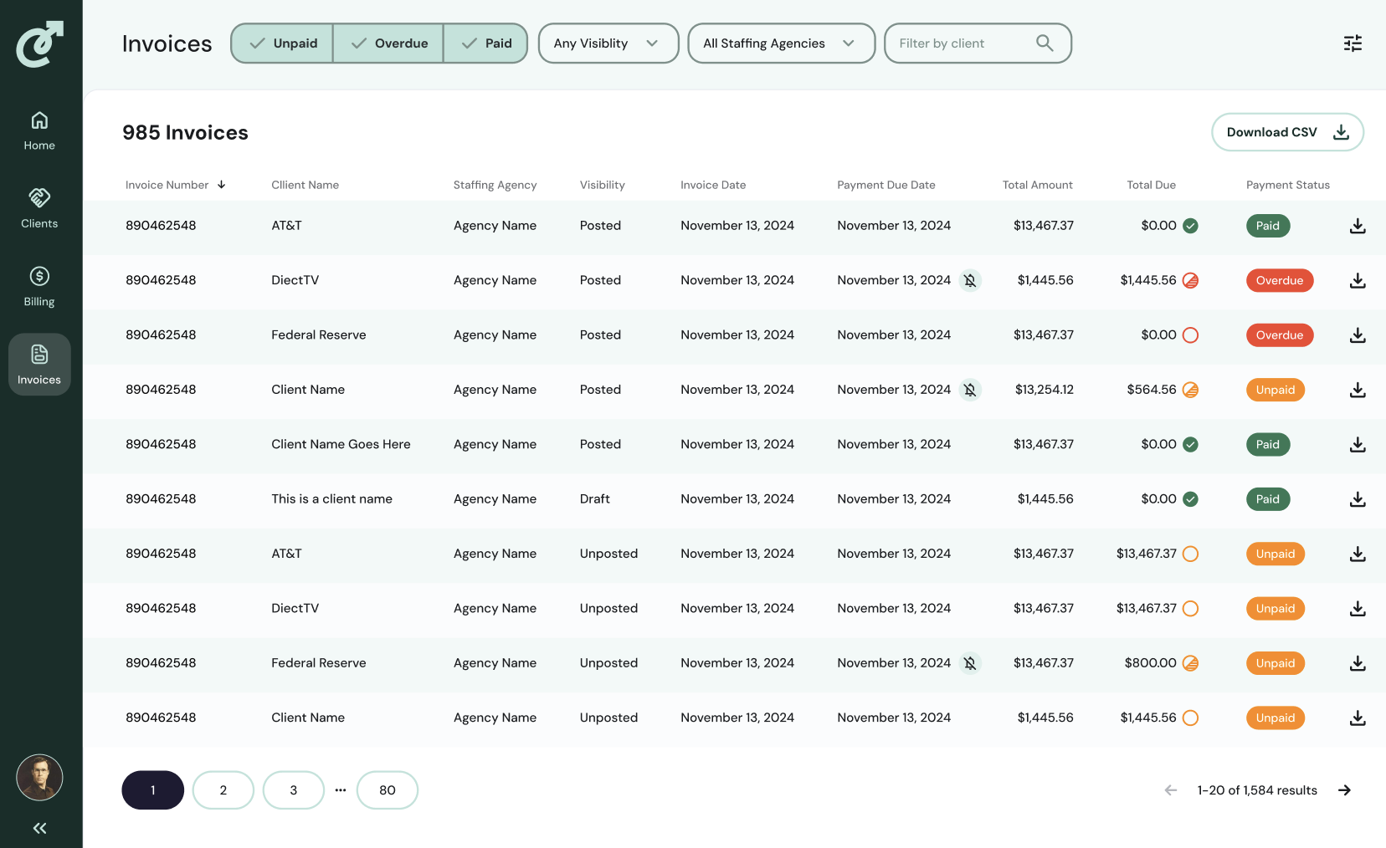Image resolution: width=1386 pixels, height=848 pixels.
Task: Go to next results page arrow
Action: tap(1344, 790)
